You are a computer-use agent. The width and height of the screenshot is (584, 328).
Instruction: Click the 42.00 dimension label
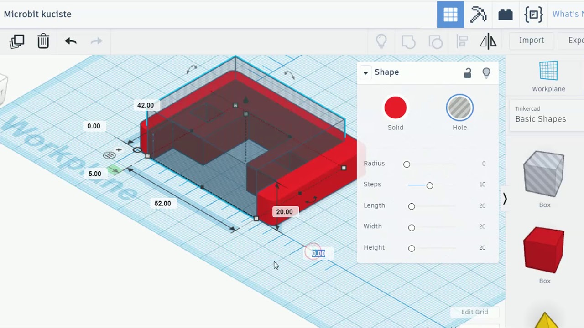146,105
